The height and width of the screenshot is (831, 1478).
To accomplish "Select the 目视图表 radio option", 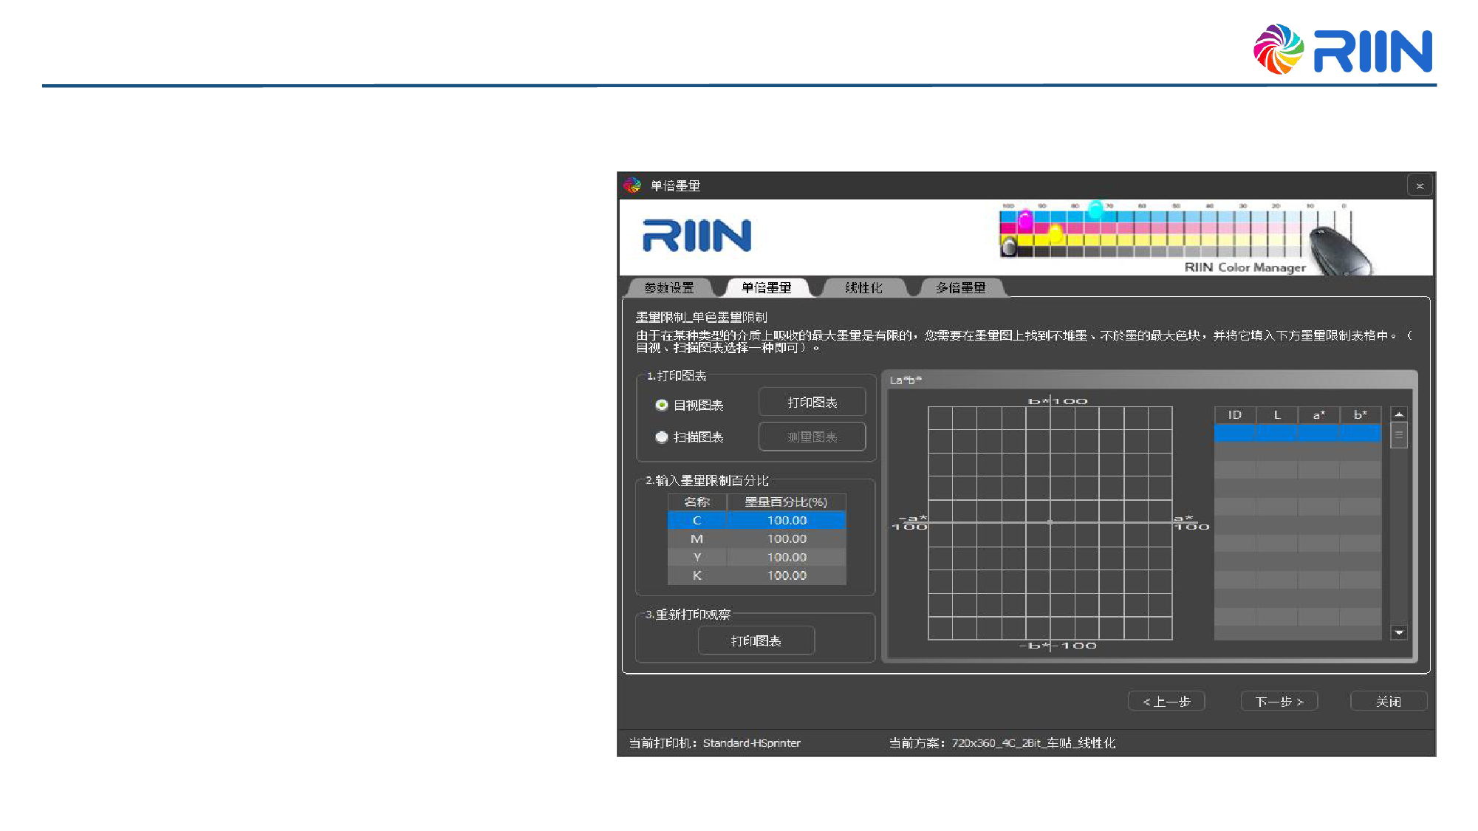I will point(662,405).
